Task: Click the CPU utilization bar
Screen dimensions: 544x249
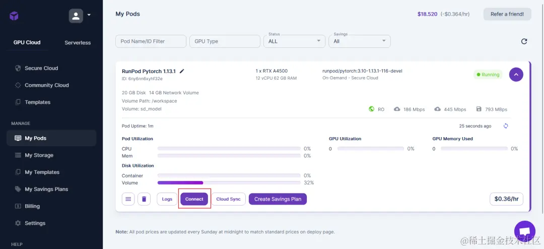Action: [229, 149]
